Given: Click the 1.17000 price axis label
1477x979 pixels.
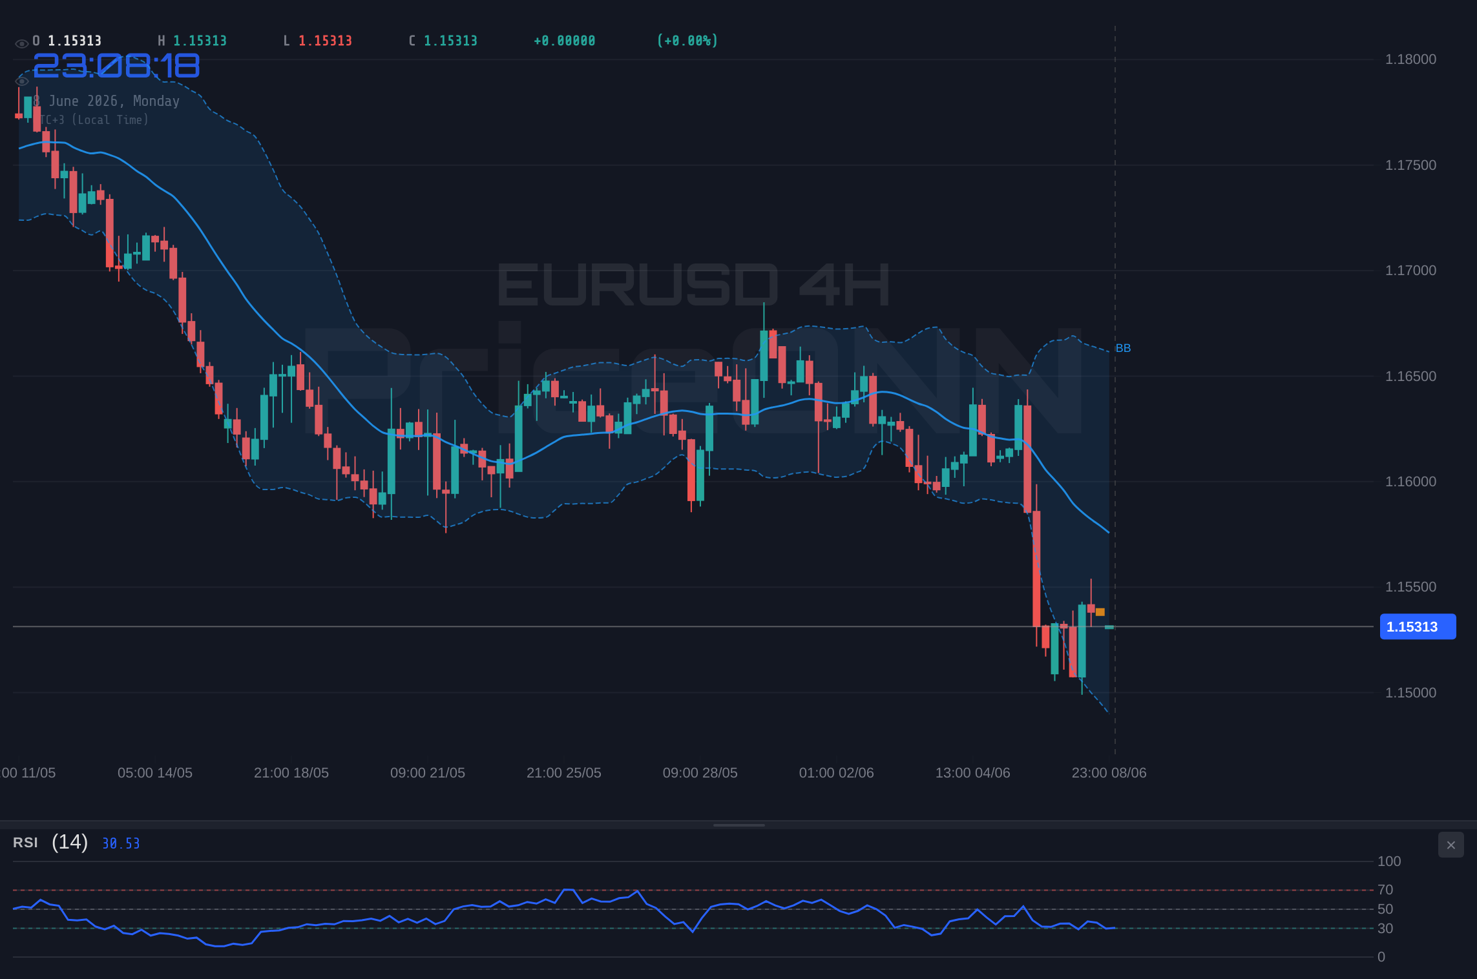Looking at the screenshot, I should tap(1410, 271).
